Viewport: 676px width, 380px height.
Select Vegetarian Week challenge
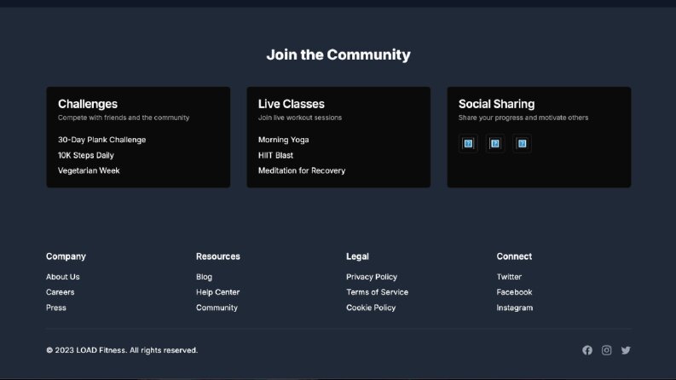89,170
